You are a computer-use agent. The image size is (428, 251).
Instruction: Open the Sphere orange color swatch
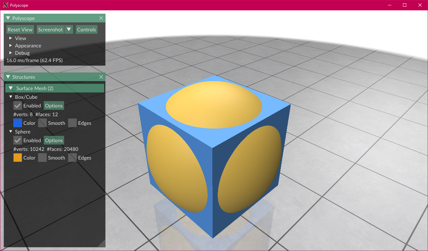(x=18, y=158)
